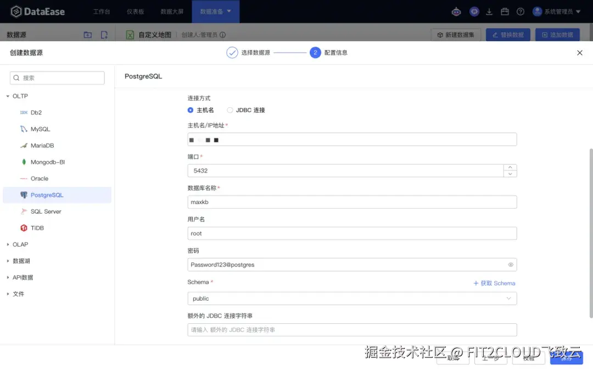The height and width of the screenshot is (371, 593).
Task: Click the Db2 IBM icon
Action: point(24,113)
